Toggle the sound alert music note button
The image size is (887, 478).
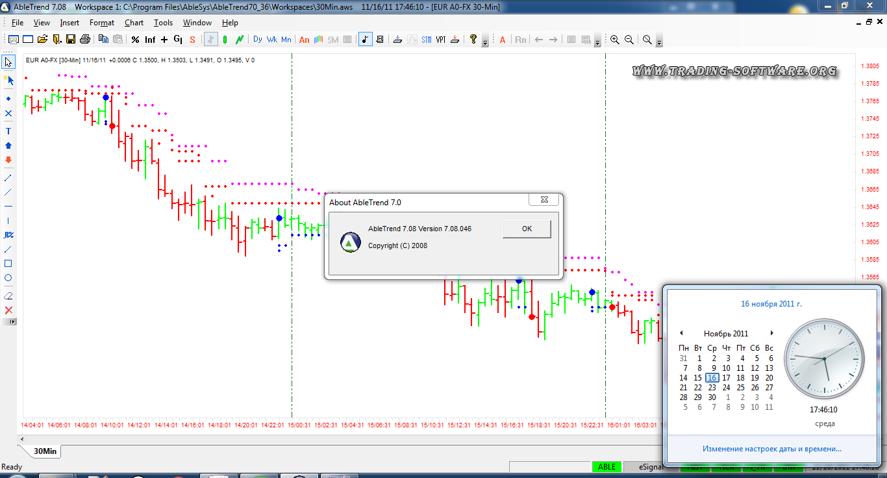pos(365,40)
